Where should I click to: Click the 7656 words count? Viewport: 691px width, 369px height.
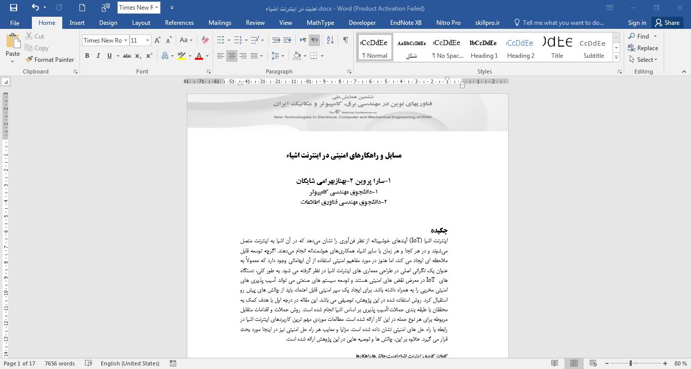click(x=60, y=363)
